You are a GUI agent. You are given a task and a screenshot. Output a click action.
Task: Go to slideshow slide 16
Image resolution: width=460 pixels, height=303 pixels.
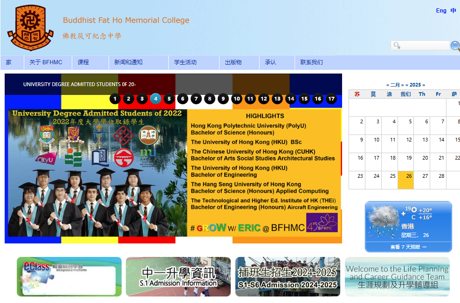pyautogui.click(x=318, y=99)
